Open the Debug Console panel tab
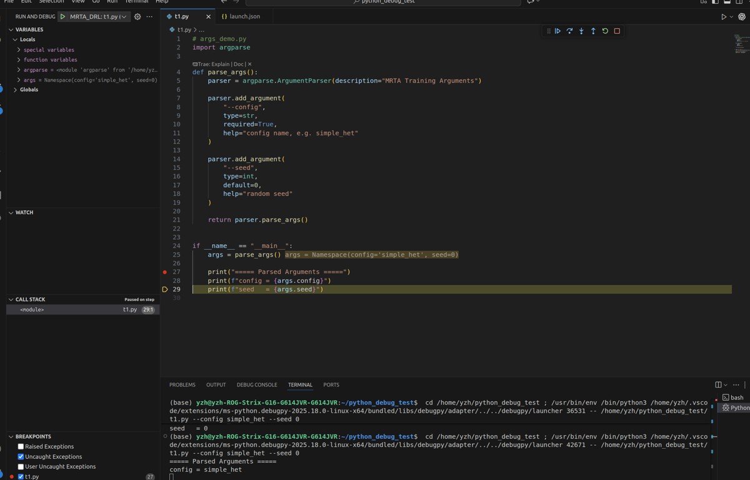Viewport: 750px width, 480px height. 256,385
